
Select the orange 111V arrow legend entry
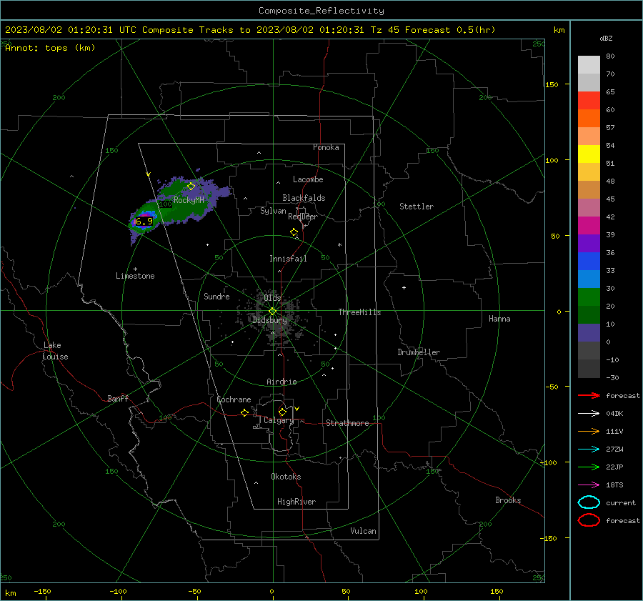[589, 431]
